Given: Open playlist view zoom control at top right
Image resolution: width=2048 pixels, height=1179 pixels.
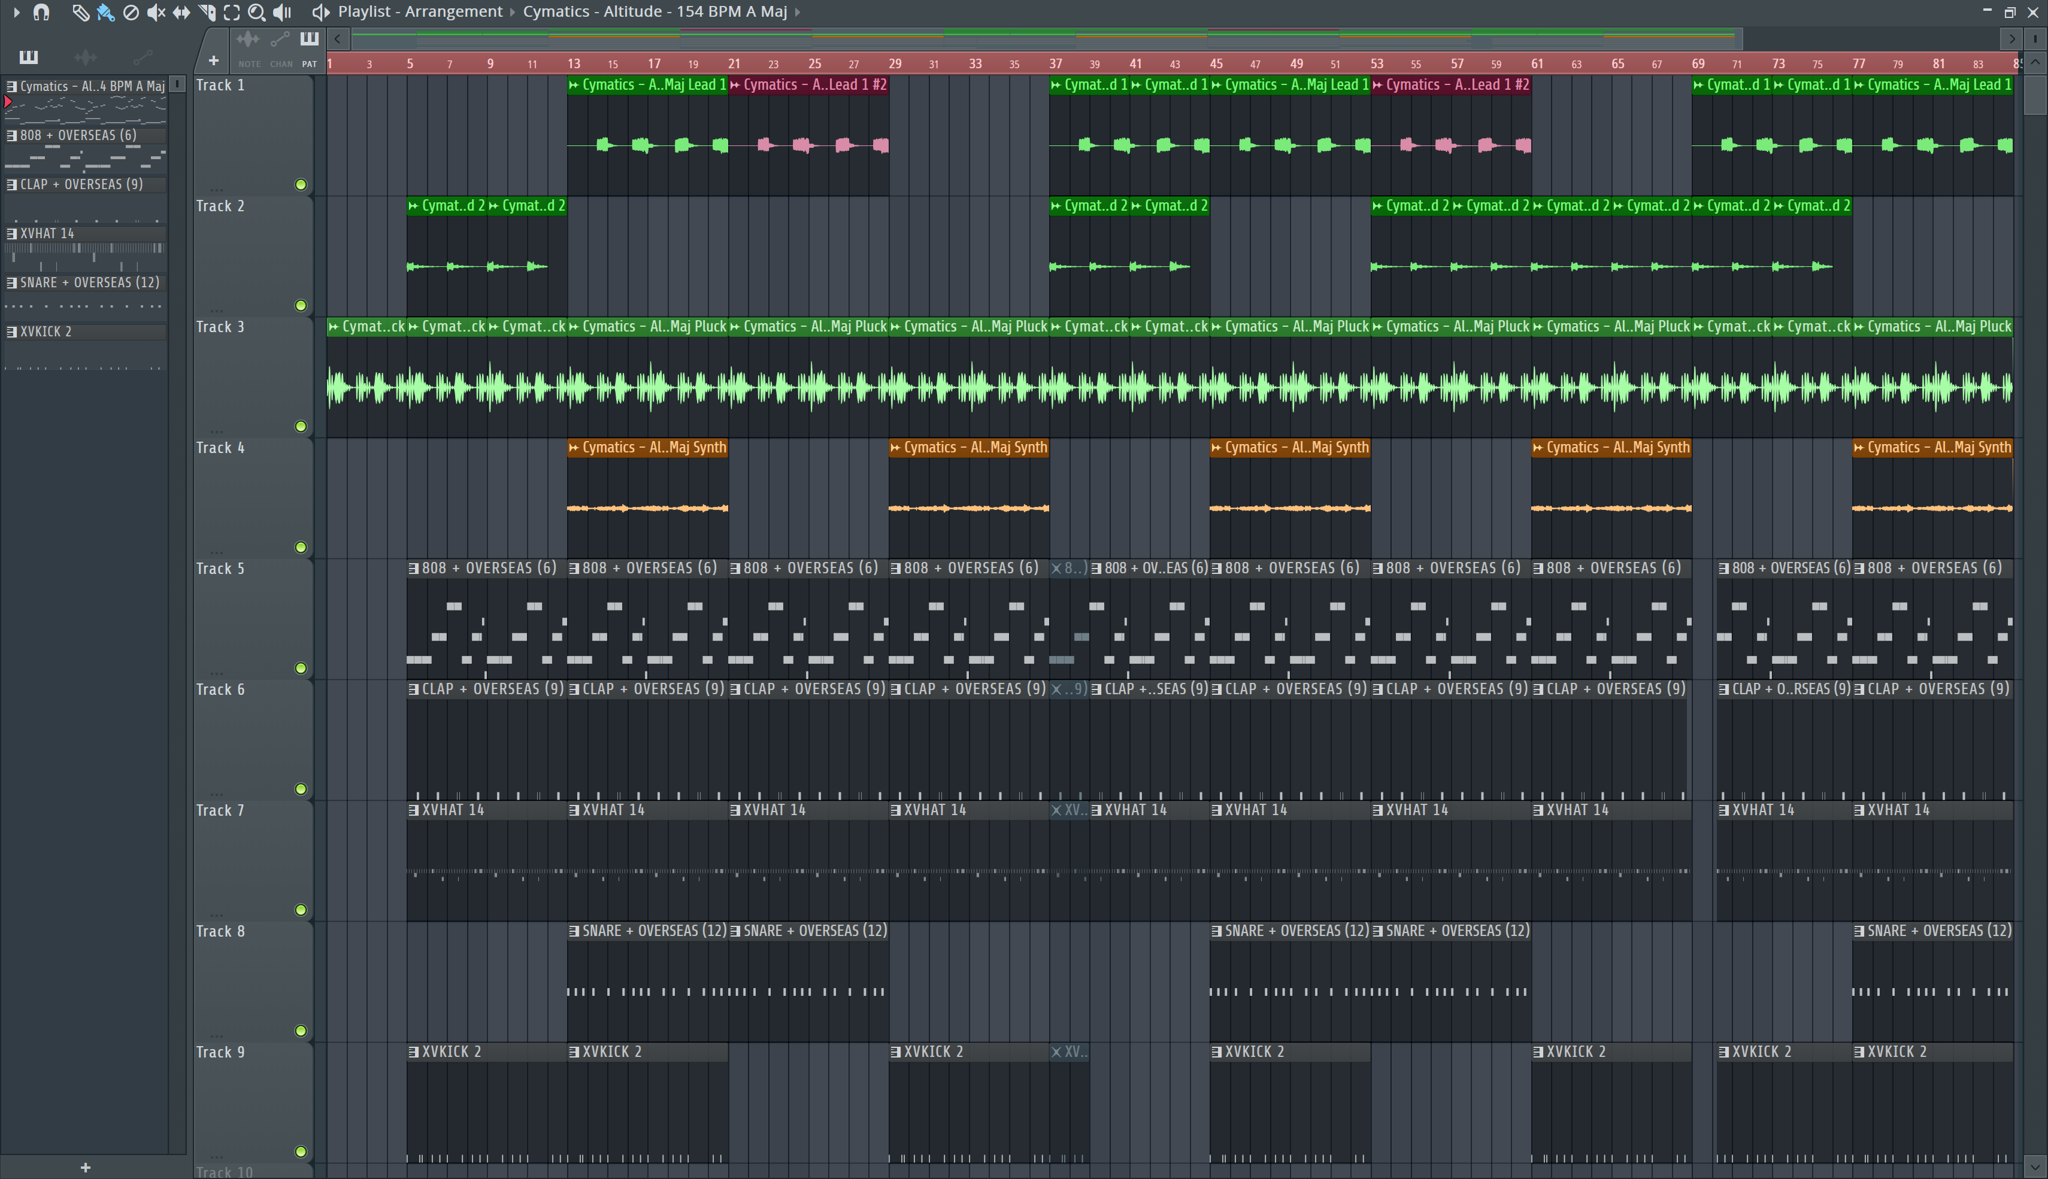Looking at the screenshot, I should (x=2034, y=38).
